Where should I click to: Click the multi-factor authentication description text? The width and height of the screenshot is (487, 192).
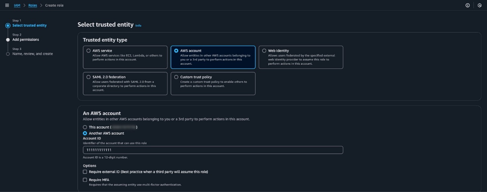[135, 185]
